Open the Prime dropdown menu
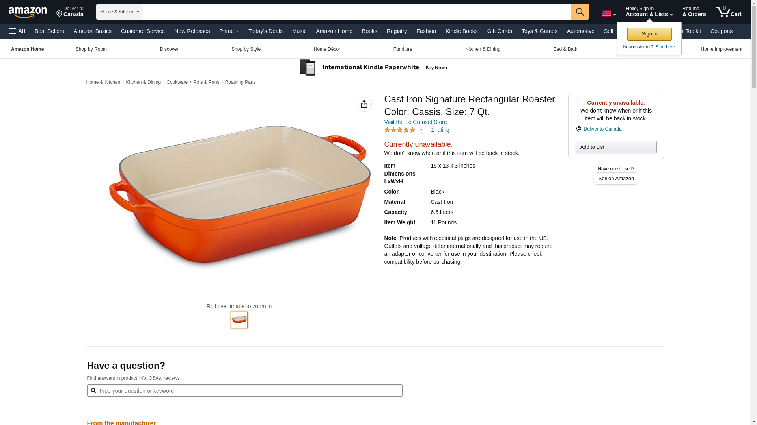Image resolution: width=757 pixels, height=425 pixels. 229,31
